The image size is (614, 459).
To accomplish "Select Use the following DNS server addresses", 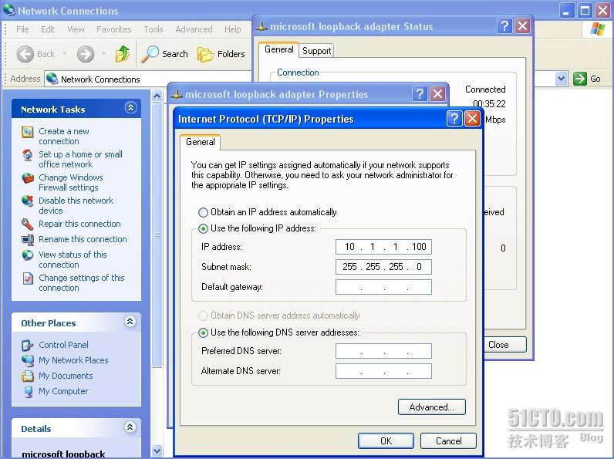I will pyautogui.click(x=203, y=332).
